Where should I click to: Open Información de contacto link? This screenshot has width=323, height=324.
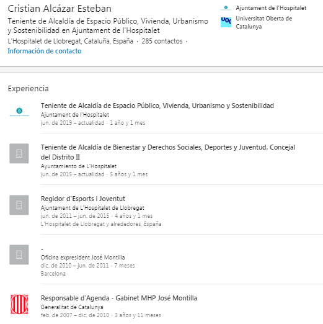(45, 51)
